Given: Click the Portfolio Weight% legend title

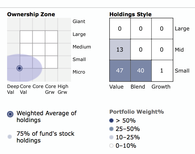Looking at the screenshot, I should pyautogui.click(x=137, y=112).
